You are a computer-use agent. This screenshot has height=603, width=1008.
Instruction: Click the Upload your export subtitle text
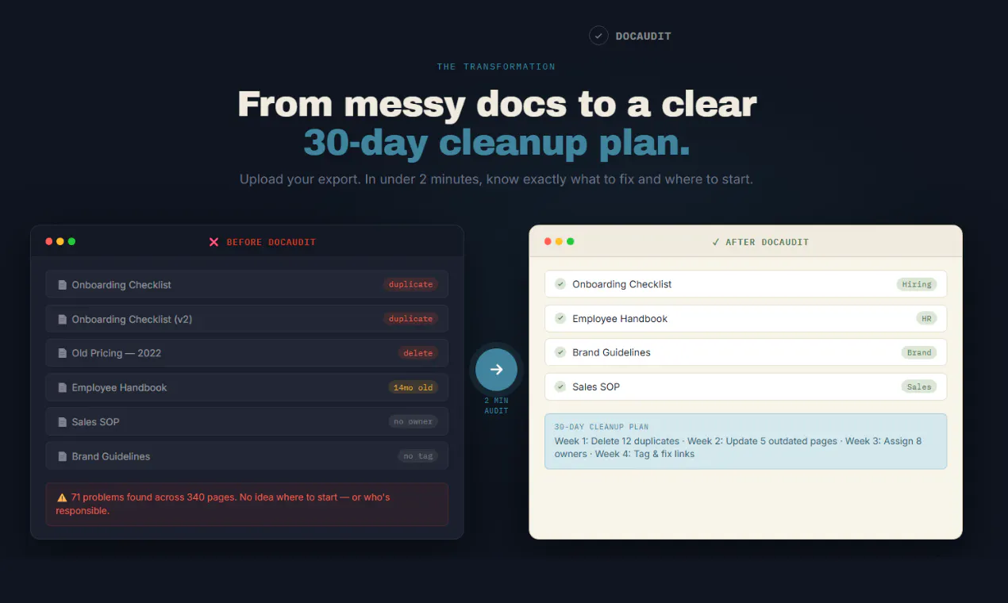(x=496, y=179)
